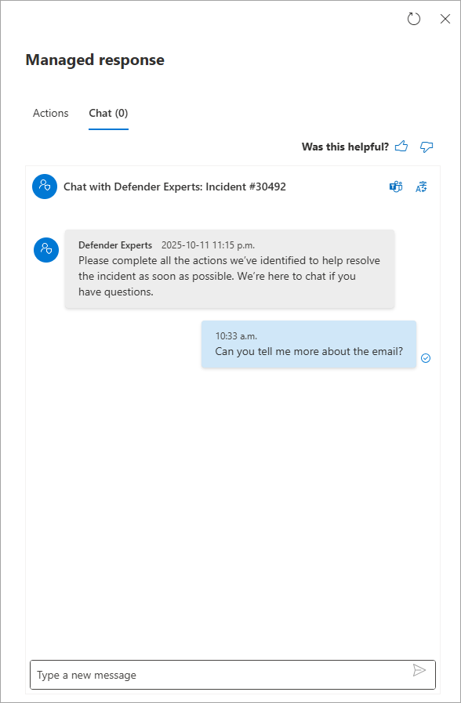This screenshot has height=703, width=461.
Task: Focus the Type a new message field
Action: click(x=233, y=674)
